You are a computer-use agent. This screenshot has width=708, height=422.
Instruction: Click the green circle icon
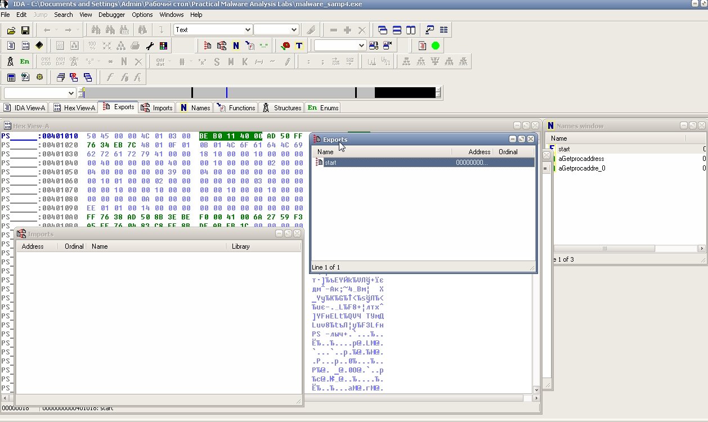(x=435, y=46)
